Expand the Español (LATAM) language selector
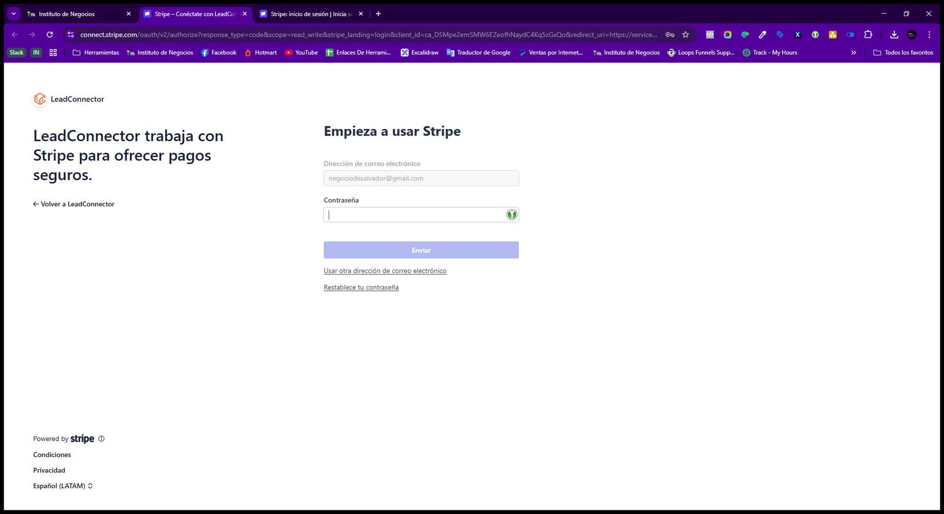 pos(63,486)
